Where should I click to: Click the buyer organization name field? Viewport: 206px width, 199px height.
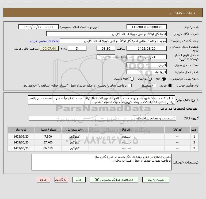pos(106,34)
